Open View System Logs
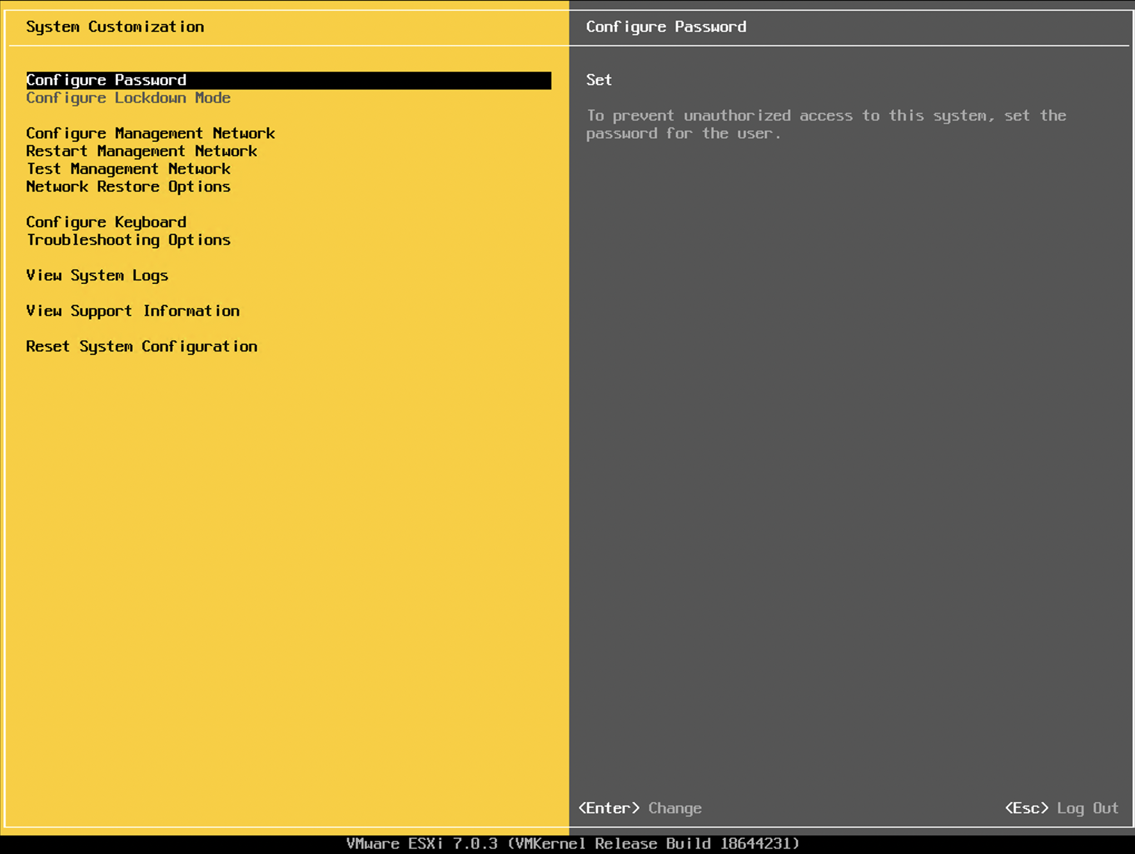 pos(97,275)
